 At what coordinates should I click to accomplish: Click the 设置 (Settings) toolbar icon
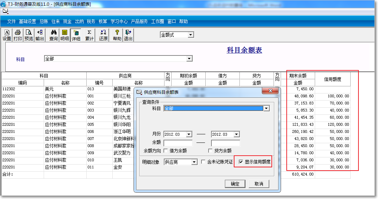[x=7, y=35]
